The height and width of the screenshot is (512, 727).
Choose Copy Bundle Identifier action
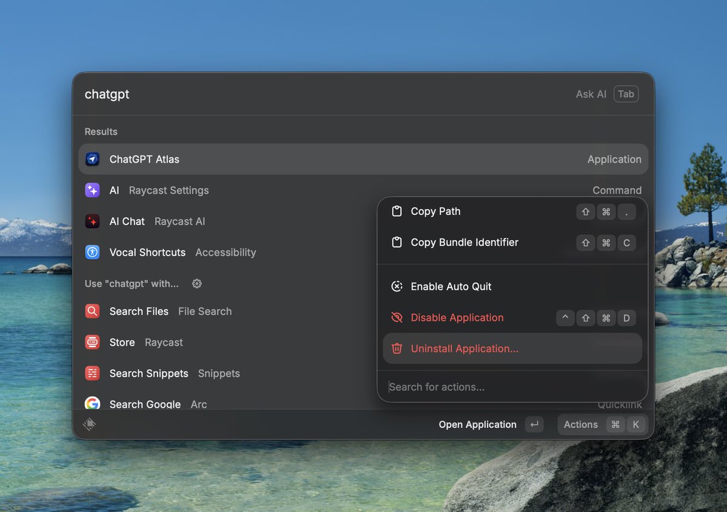point(513,242)
